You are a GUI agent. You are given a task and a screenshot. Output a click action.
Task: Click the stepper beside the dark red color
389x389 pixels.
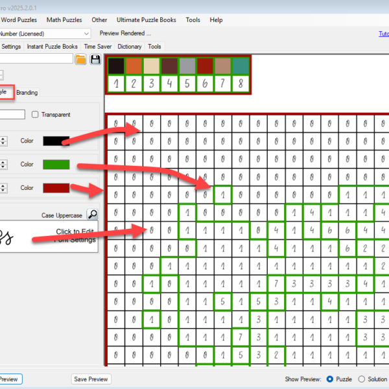(x=3, y=188)
